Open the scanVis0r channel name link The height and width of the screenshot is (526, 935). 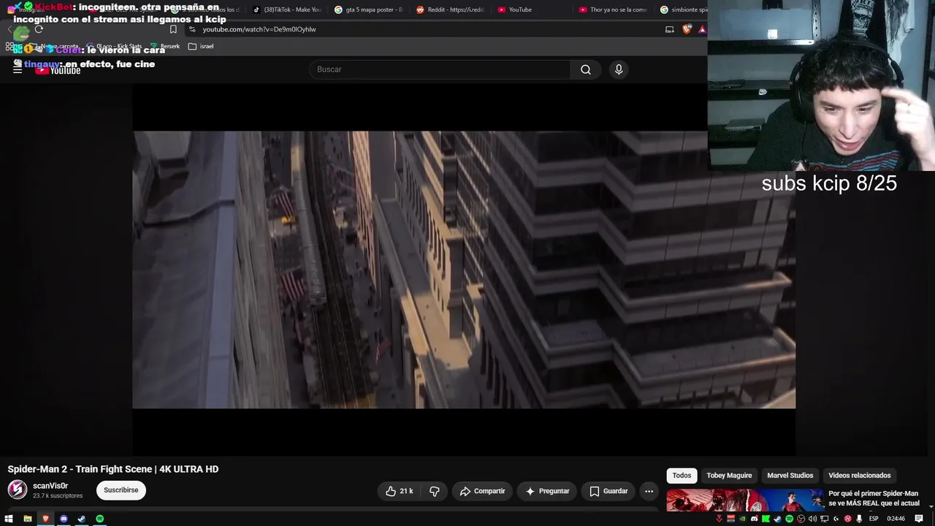tap(50, 486)
